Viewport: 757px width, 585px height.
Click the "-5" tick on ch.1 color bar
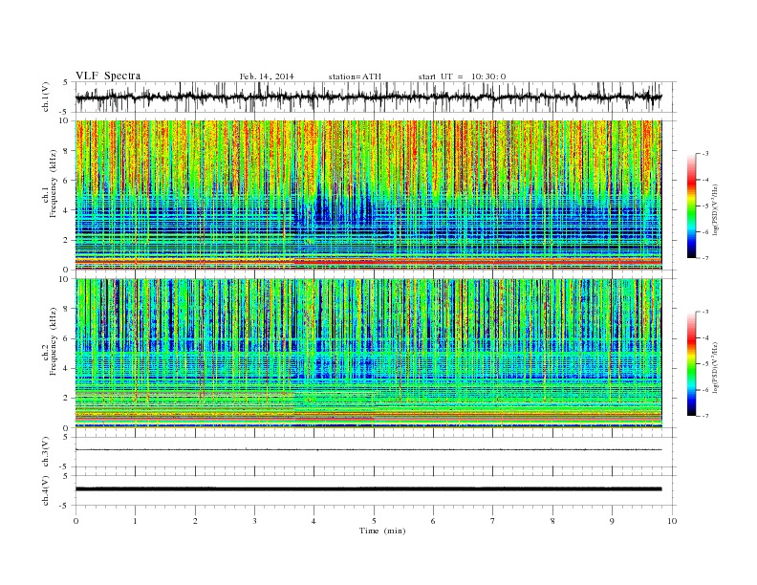pyautogui.click(x=705, y=206)
